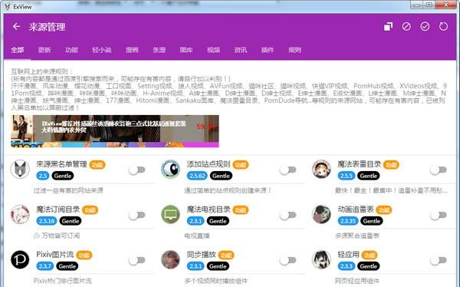Viewport: 460px width, 287px height.
Task: Click the avatar icon of 动画追番表
Action: tap(321, 214)
